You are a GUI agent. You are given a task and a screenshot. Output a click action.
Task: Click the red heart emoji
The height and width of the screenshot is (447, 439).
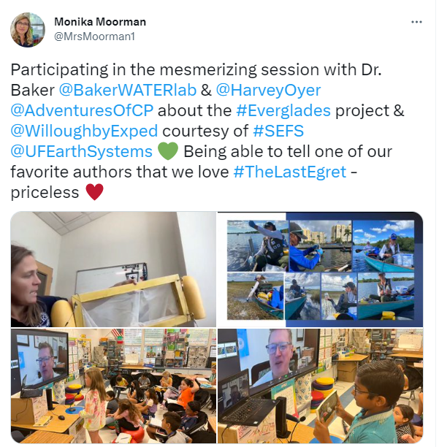94,192
